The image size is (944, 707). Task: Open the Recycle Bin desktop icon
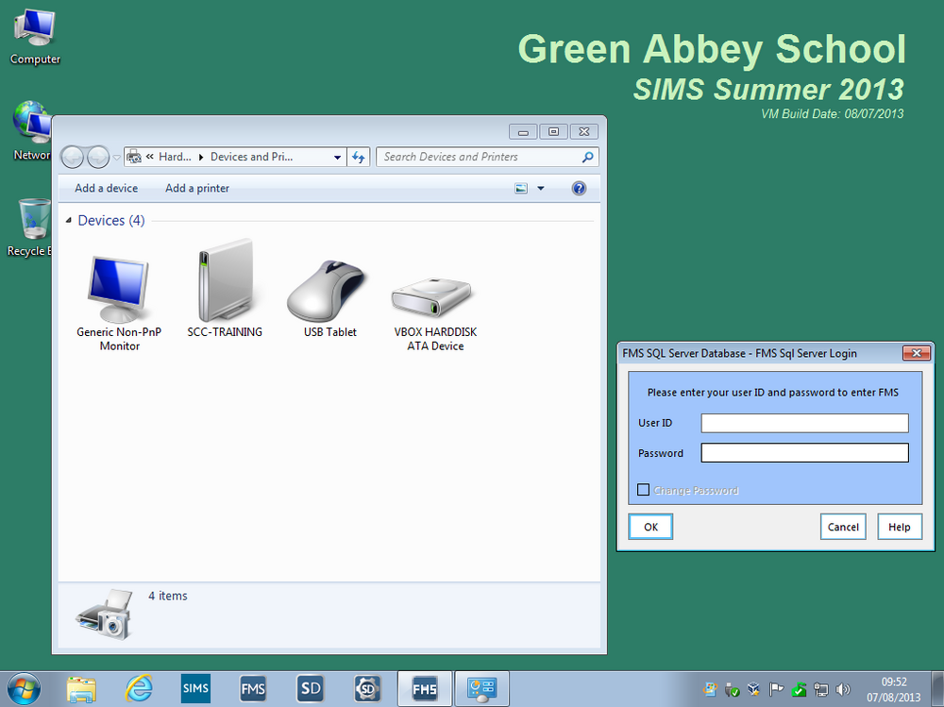pyautogui.click(x=32, y=227)
